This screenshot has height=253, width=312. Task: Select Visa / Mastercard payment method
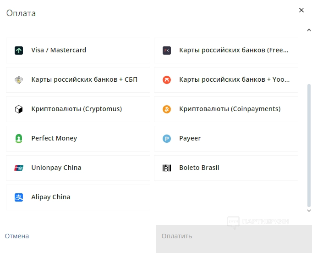coord(78,51)
